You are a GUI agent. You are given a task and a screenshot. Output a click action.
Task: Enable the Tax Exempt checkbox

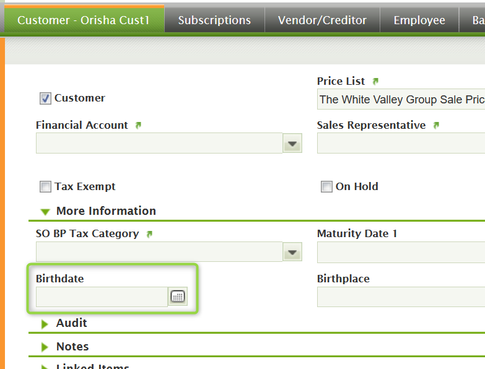(x=45, y=187)
